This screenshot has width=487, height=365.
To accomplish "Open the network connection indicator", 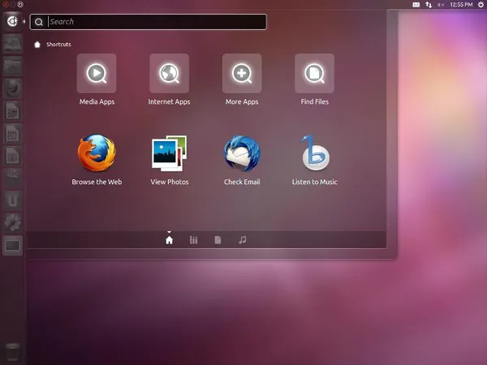I will (x=429, y=5).
